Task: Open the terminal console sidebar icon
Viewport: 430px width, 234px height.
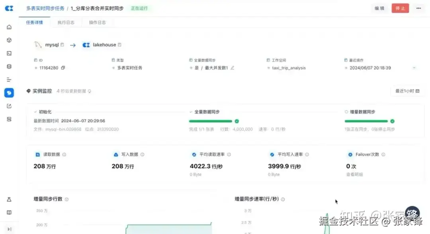Action: (x=9, y=53)
